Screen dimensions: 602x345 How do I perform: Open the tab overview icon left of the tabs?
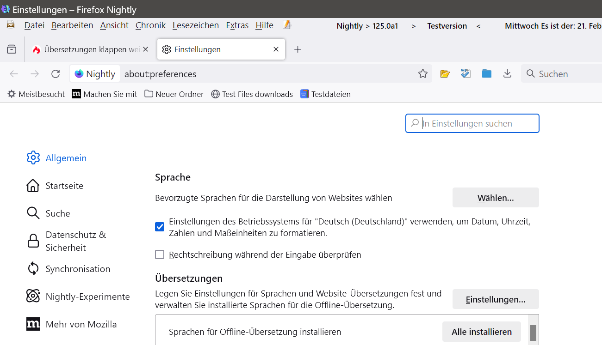coord(12,49)
